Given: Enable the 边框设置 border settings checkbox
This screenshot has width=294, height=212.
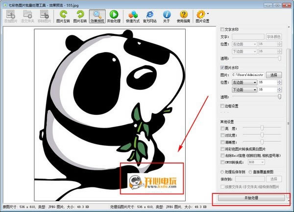Looking at the screenshot, I should 222,106.
